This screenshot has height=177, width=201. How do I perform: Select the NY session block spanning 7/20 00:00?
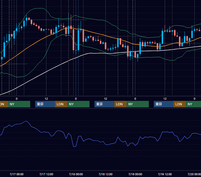tap(193, 104)
